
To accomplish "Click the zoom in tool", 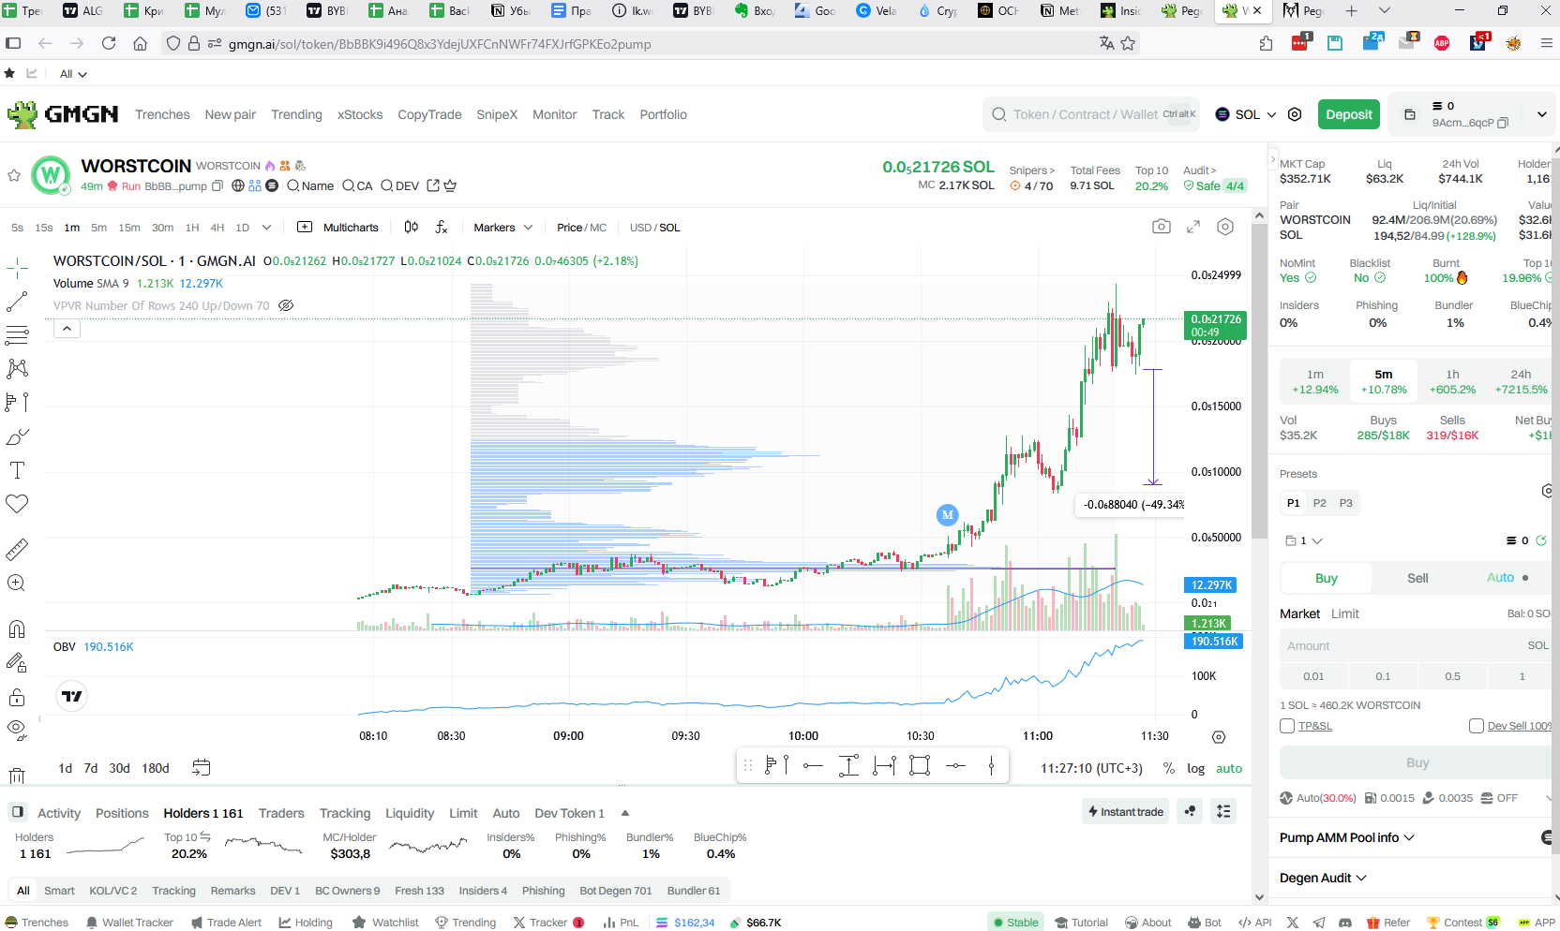I will [x=17, y=583].
